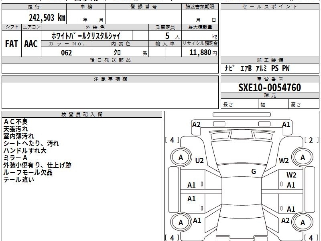Click the PS equipment entry
Screen dimensions: 321x241
275,68
